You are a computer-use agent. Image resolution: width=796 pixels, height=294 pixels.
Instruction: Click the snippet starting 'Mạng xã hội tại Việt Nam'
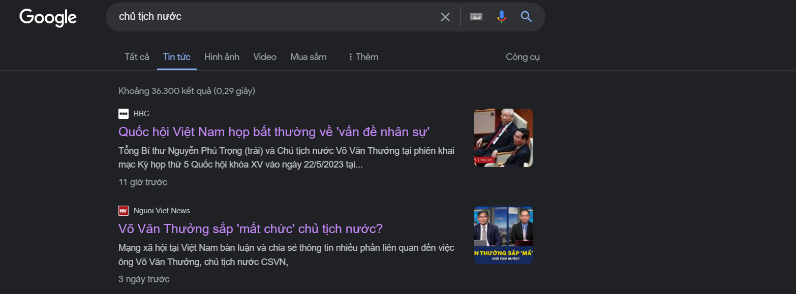coord(286,255)
